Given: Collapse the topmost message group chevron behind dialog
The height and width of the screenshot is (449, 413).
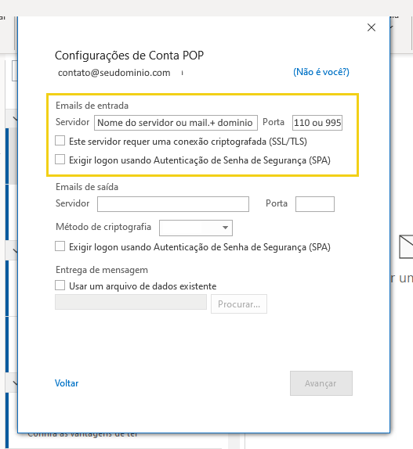Looking at the screenshot, I should [14, 118].
